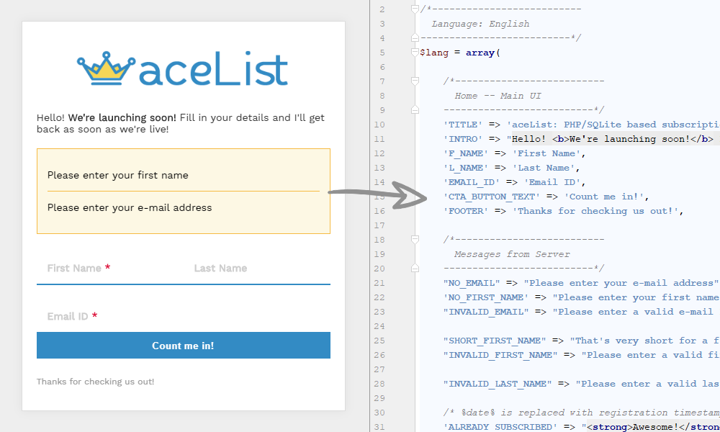Click "SHORT_FIRST_NAME" key on line 25

(495, 341)
